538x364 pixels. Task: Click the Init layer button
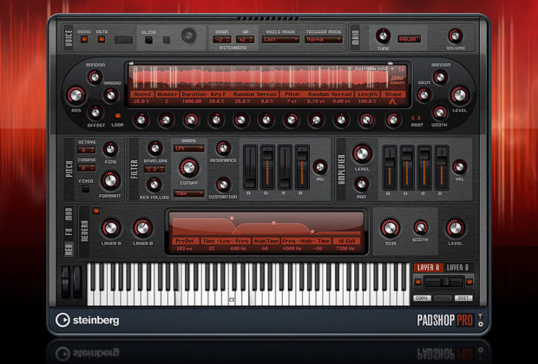[x=463, y=298]
